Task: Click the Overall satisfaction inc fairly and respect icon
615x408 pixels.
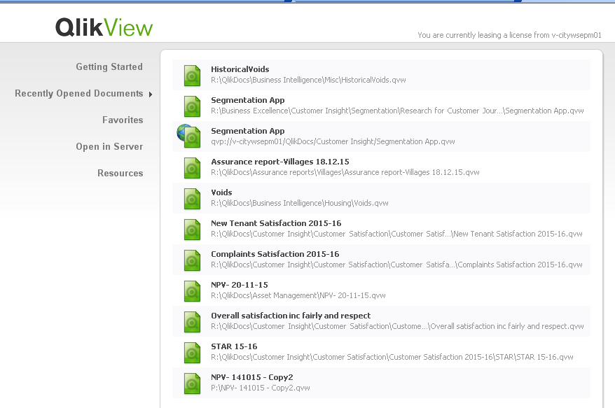Action: pyautogui.click(x=192, y=322)
